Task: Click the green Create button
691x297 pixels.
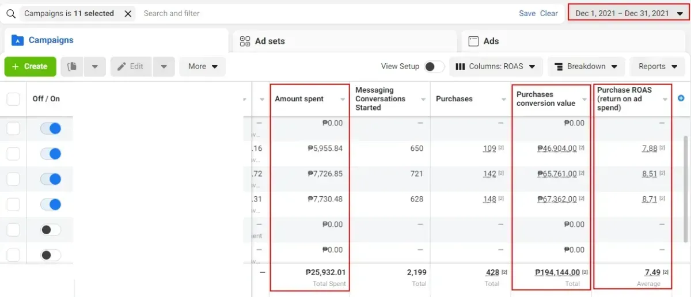Action: (x=31, y=67)
